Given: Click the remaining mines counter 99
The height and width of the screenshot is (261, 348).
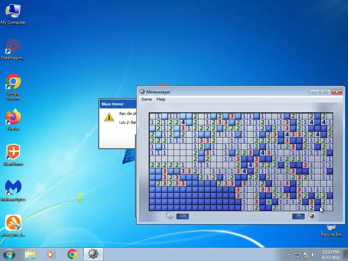Looking at the screenshot, I should click(298, 216).
